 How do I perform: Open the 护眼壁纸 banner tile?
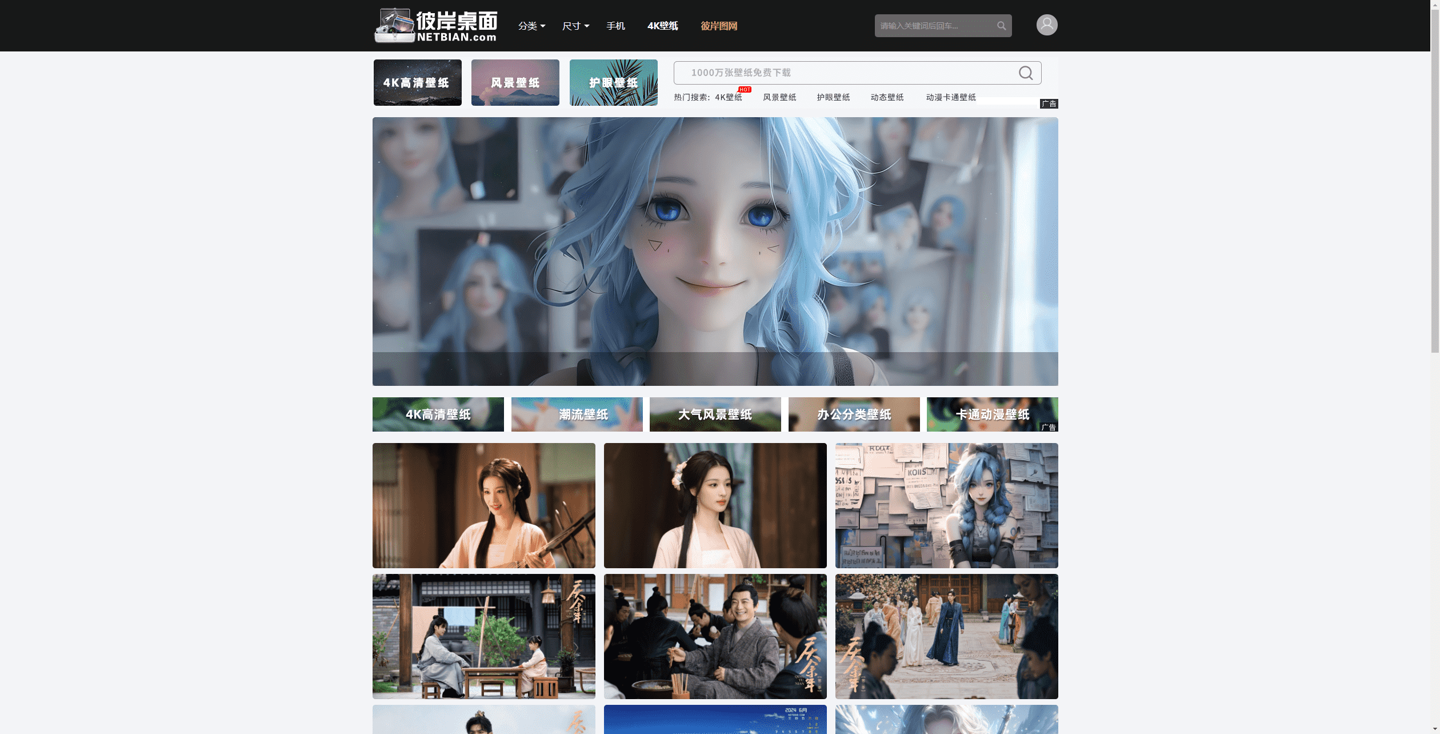[x=614, y=82]
